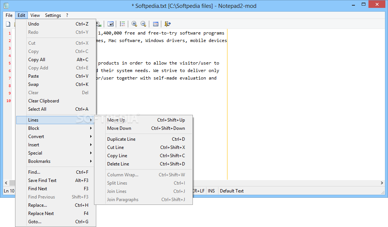Click line number 5 in the margin
Screen dimensions: 388x227
coord(10,63)
